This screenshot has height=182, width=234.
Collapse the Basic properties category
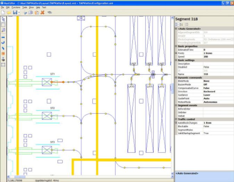pos(176,46)
